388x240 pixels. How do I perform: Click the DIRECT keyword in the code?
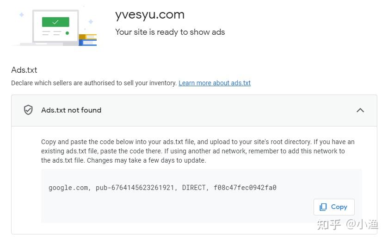click(194, 188)
